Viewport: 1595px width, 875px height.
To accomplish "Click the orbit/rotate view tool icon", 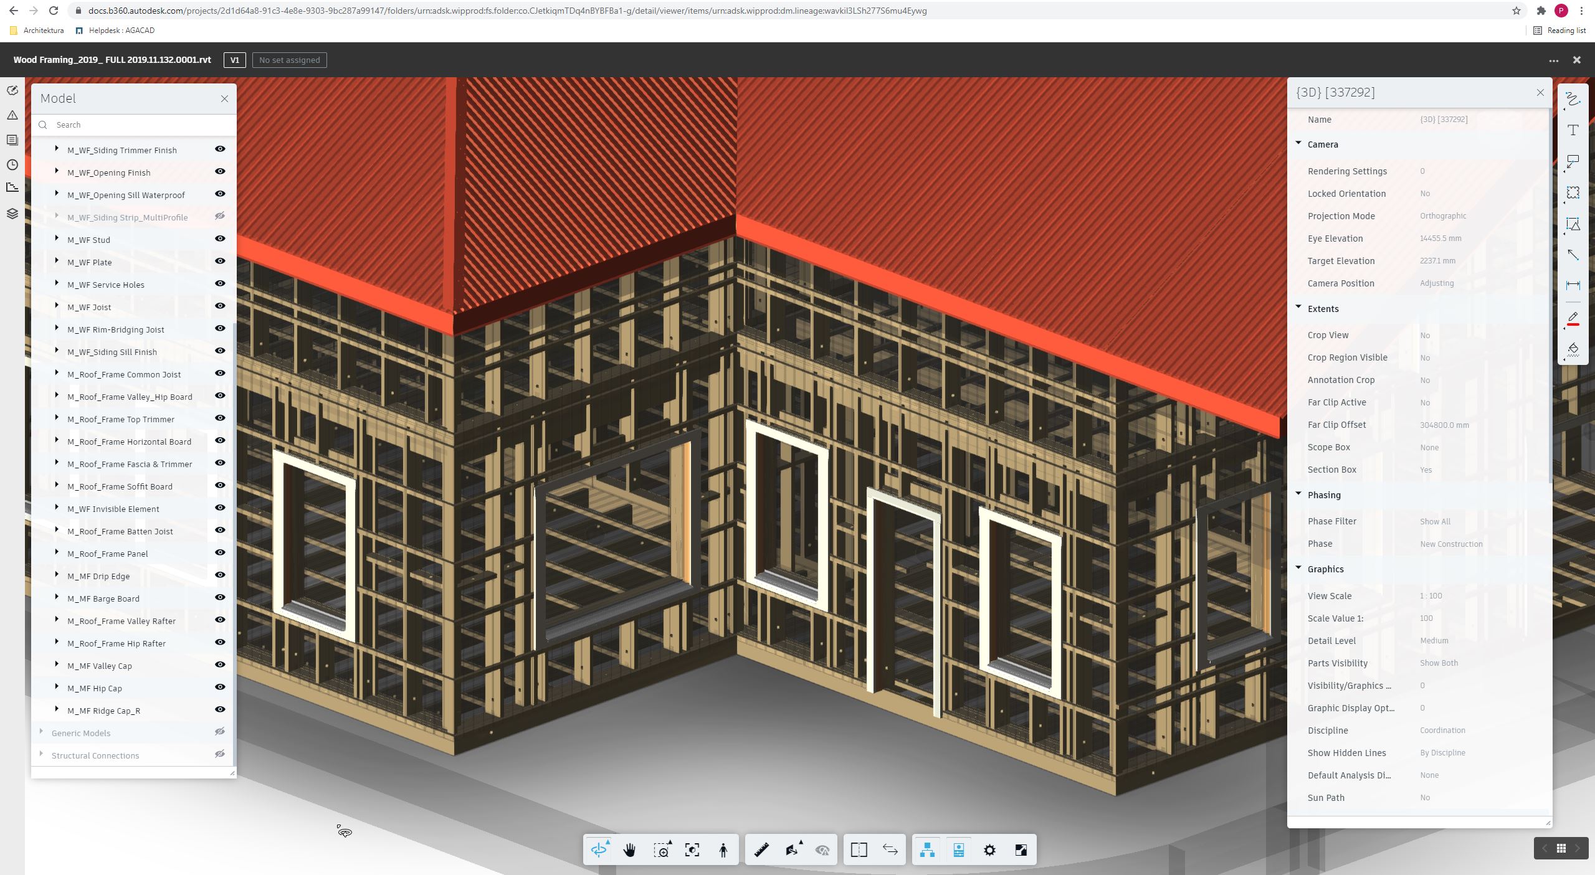I will (599, 850).
